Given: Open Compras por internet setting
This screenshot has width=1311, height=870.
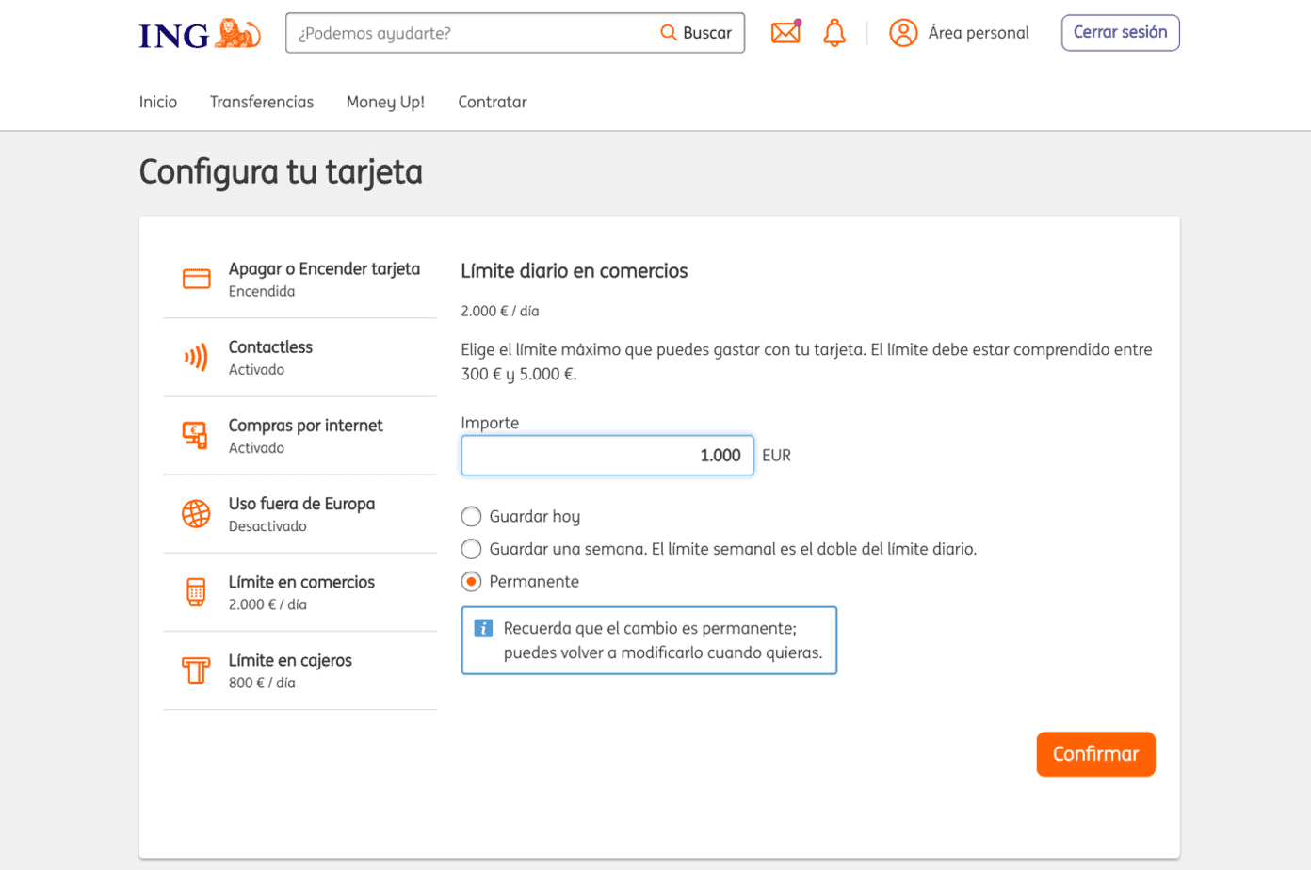Looking at the screenshot, I should point(300,436).
